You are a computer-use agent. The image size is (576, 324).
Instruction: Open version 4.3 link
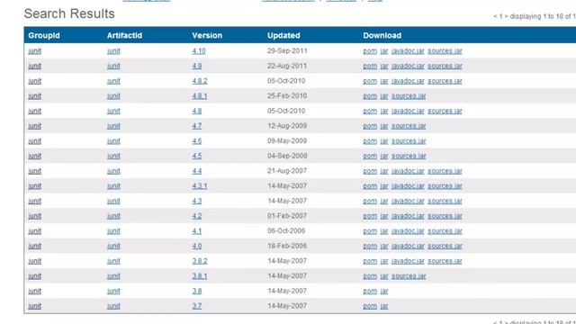pyautogui.click(x=197, y=202)
